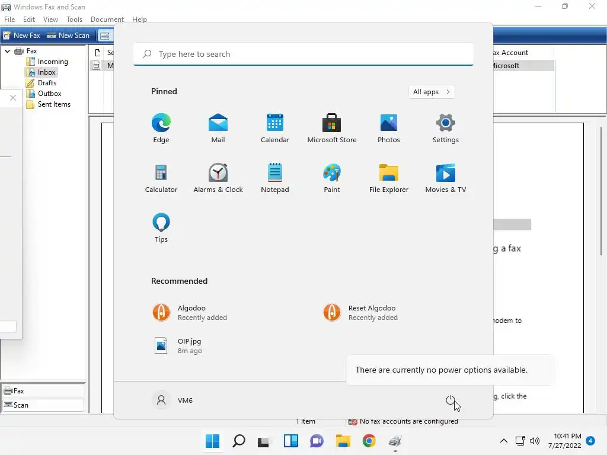Open the Help menu in Fax and Scan
607x455 pixels.
click(x=139, y=20)
